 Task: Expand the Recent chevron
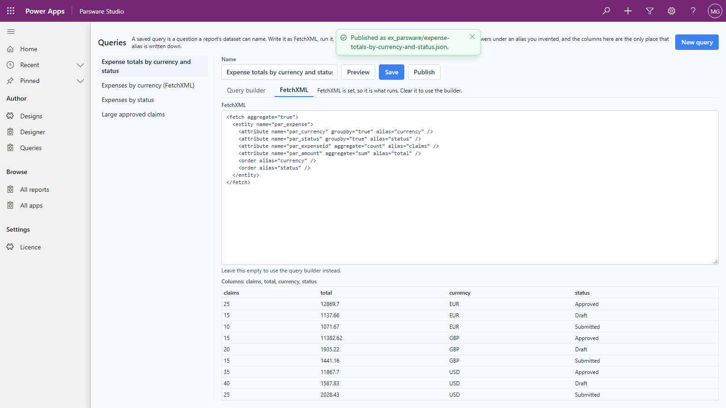click(80, 65)
